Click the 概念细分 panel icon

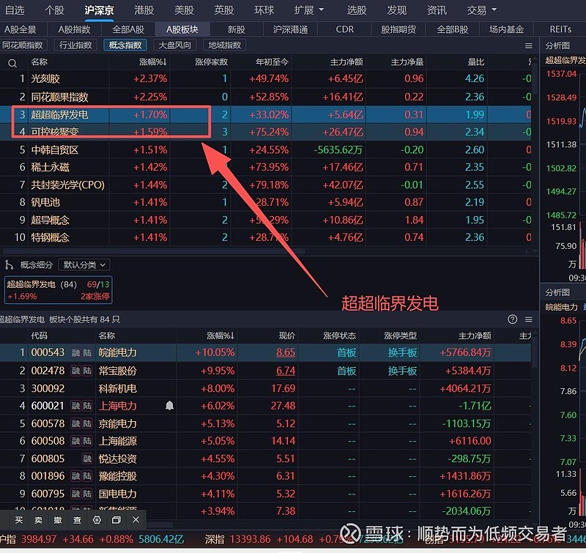7,264
